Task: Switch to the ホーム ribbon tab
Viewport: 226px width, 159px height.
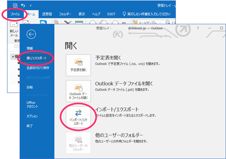Action: pyautogui.click(x=31, y=14)
